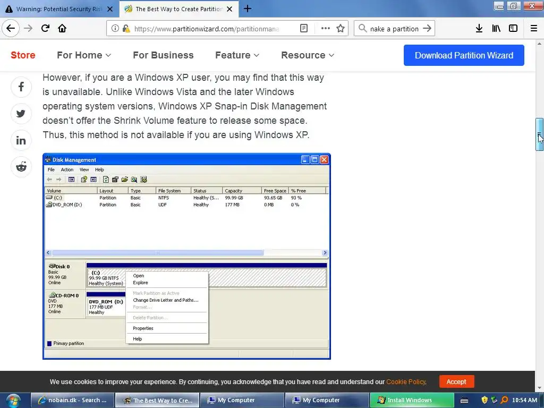Screen dimensions: 544x408
Task: Click Download Partition Wizard button
Action: click(464, 55)
